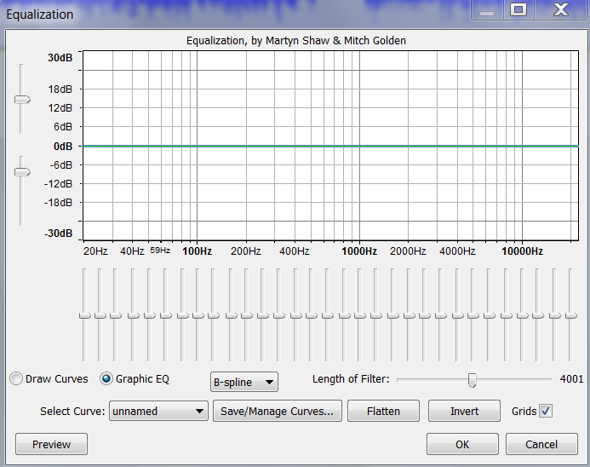Click the Equalization window title text

coord(40,14)
